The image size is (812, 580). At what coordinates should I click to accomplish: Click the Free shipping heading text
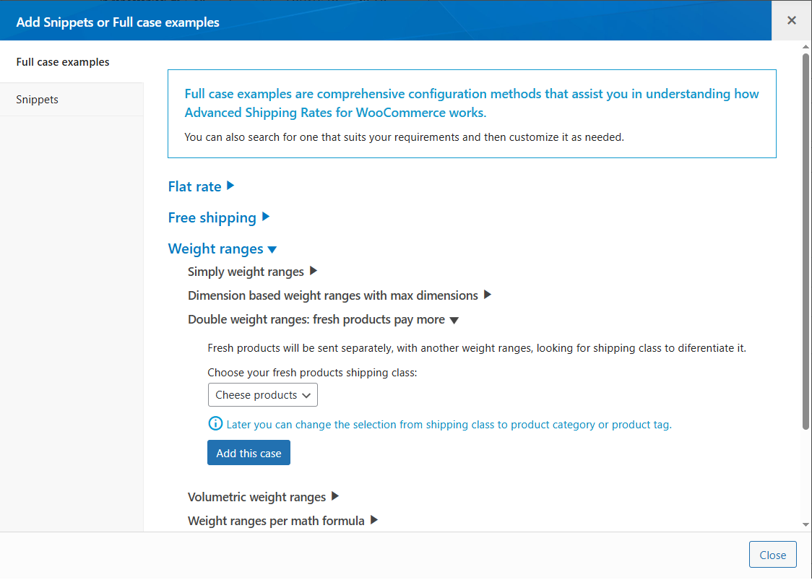212,217
